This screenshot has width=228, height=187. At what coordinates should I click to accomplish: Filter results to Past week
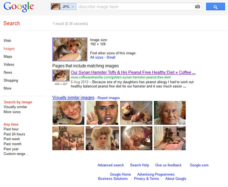tap(12, 139)
